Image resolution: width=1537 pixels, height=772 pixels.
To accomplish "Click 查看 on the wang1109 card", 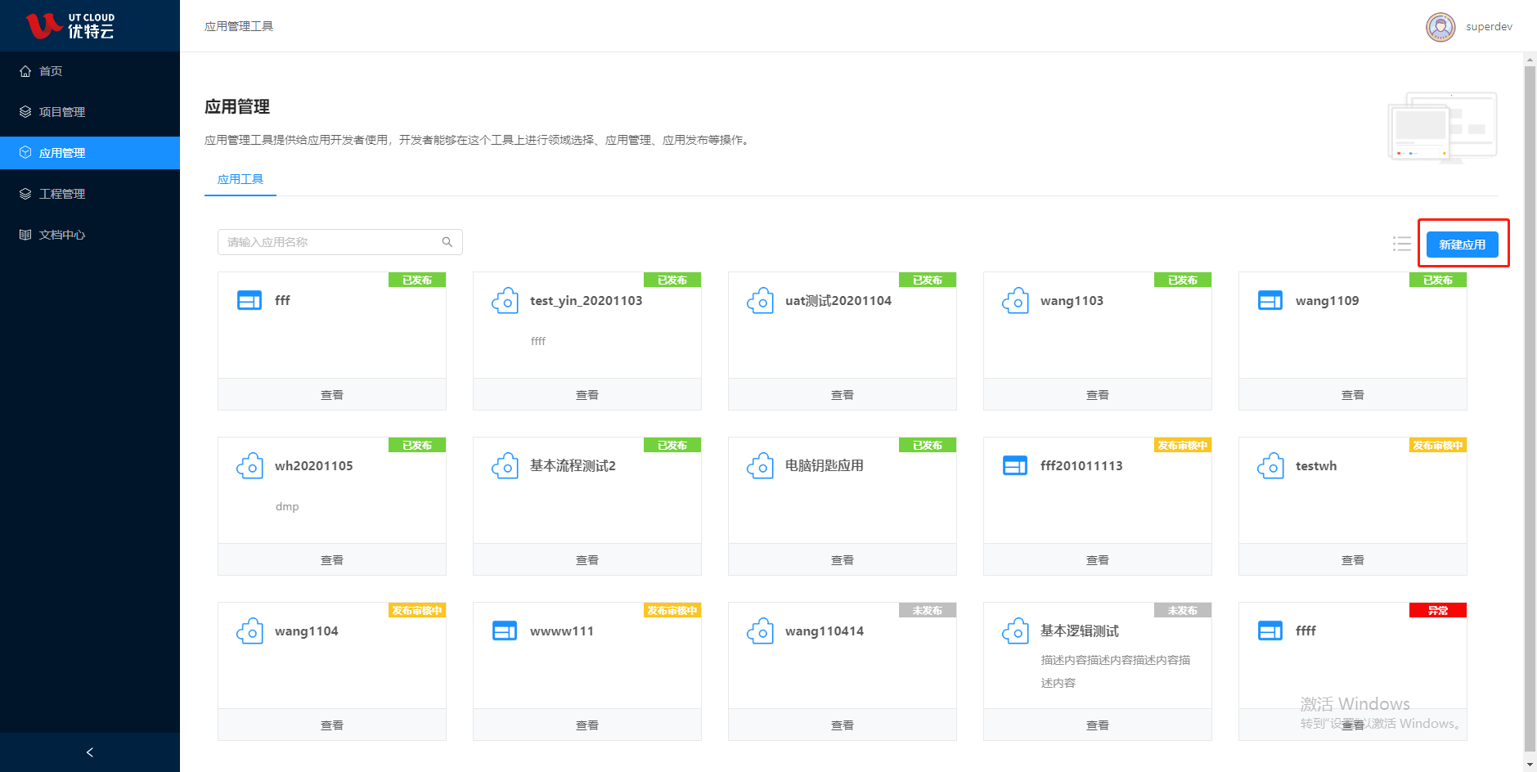I will tap(1353, 395).
